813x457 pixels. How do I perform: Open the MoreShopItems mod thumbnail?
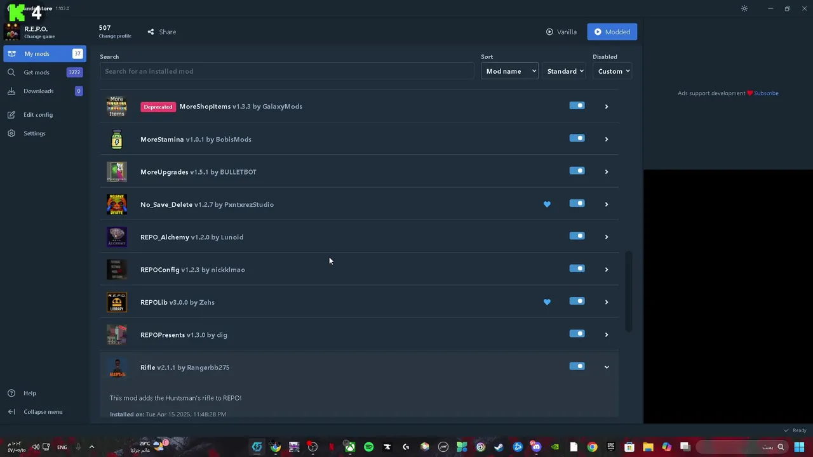pyautogui.click(x=117, y=107)
